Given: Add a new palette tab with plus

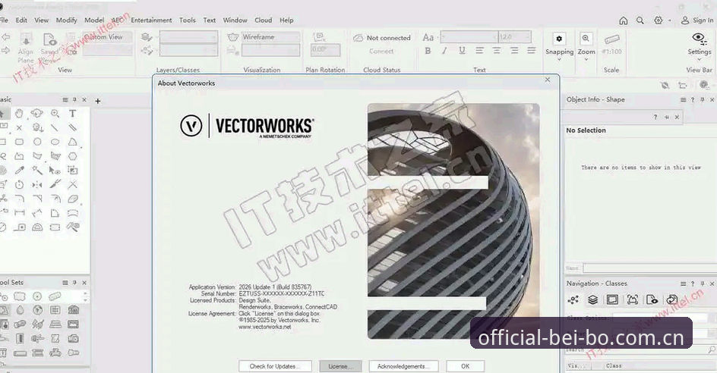Looking at the screenshot, I should click(x=97, y=101).
